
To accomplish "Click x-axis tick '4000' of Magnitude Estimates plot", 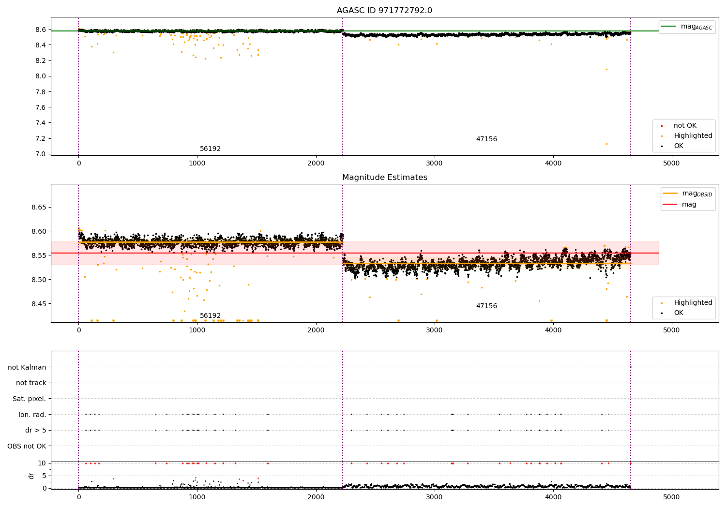I will 553,330.
